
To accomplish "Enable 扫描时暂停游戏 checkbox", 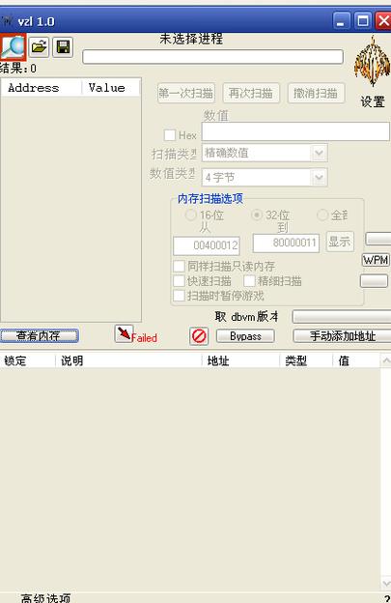I will pos(179,296).
